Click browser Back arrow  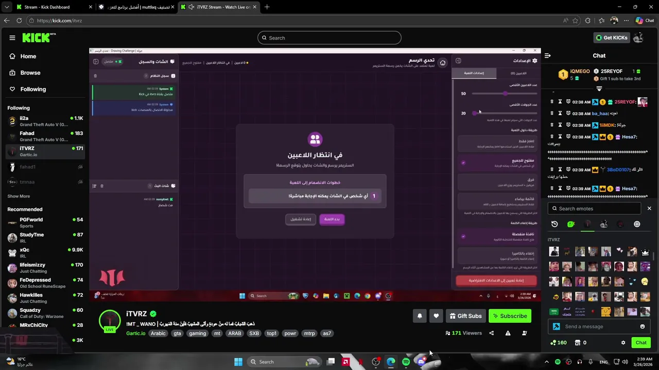(7, 21)
